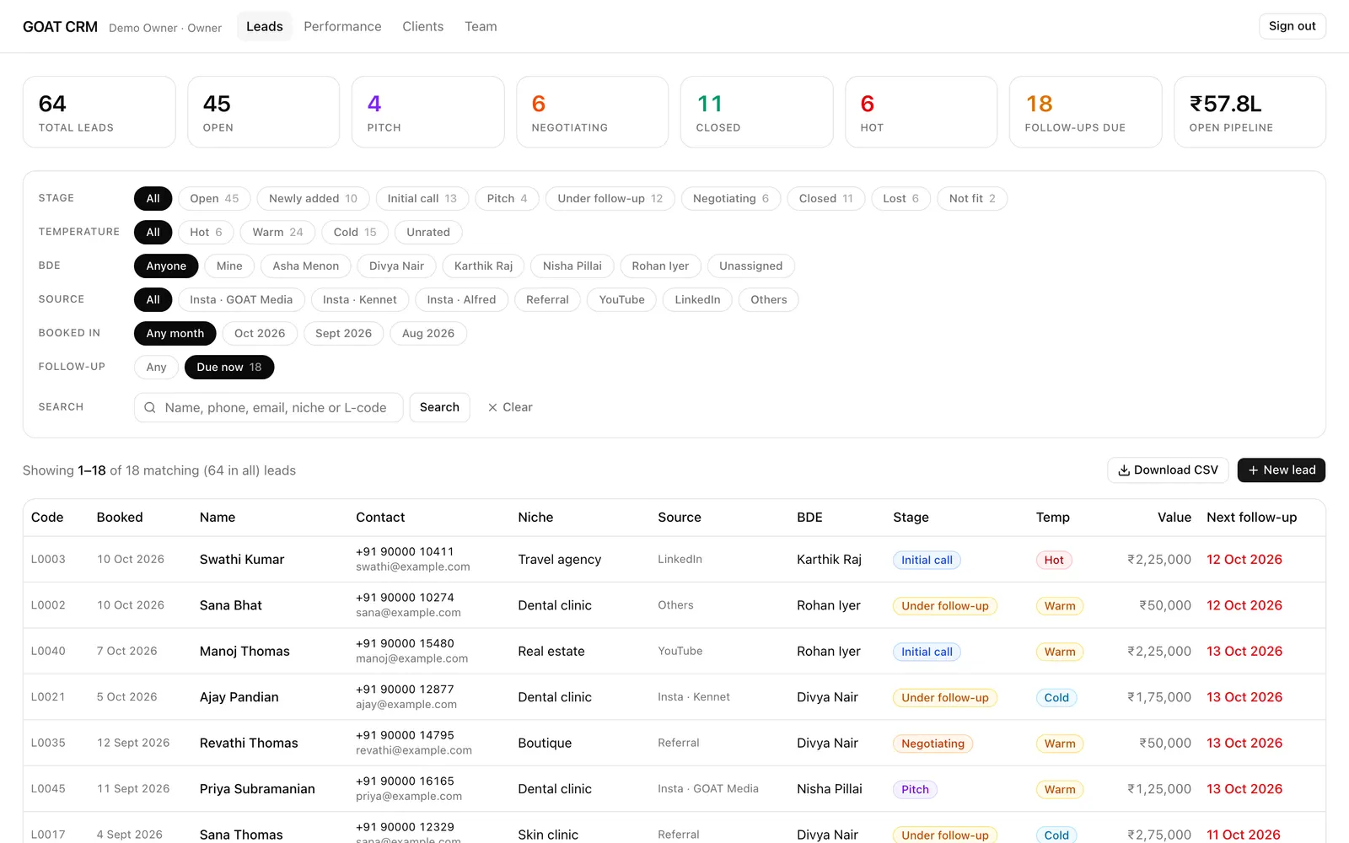This screenshot has height=843, width=1349.
Task: Click the Value column header
Action: tap(1174, 518)
